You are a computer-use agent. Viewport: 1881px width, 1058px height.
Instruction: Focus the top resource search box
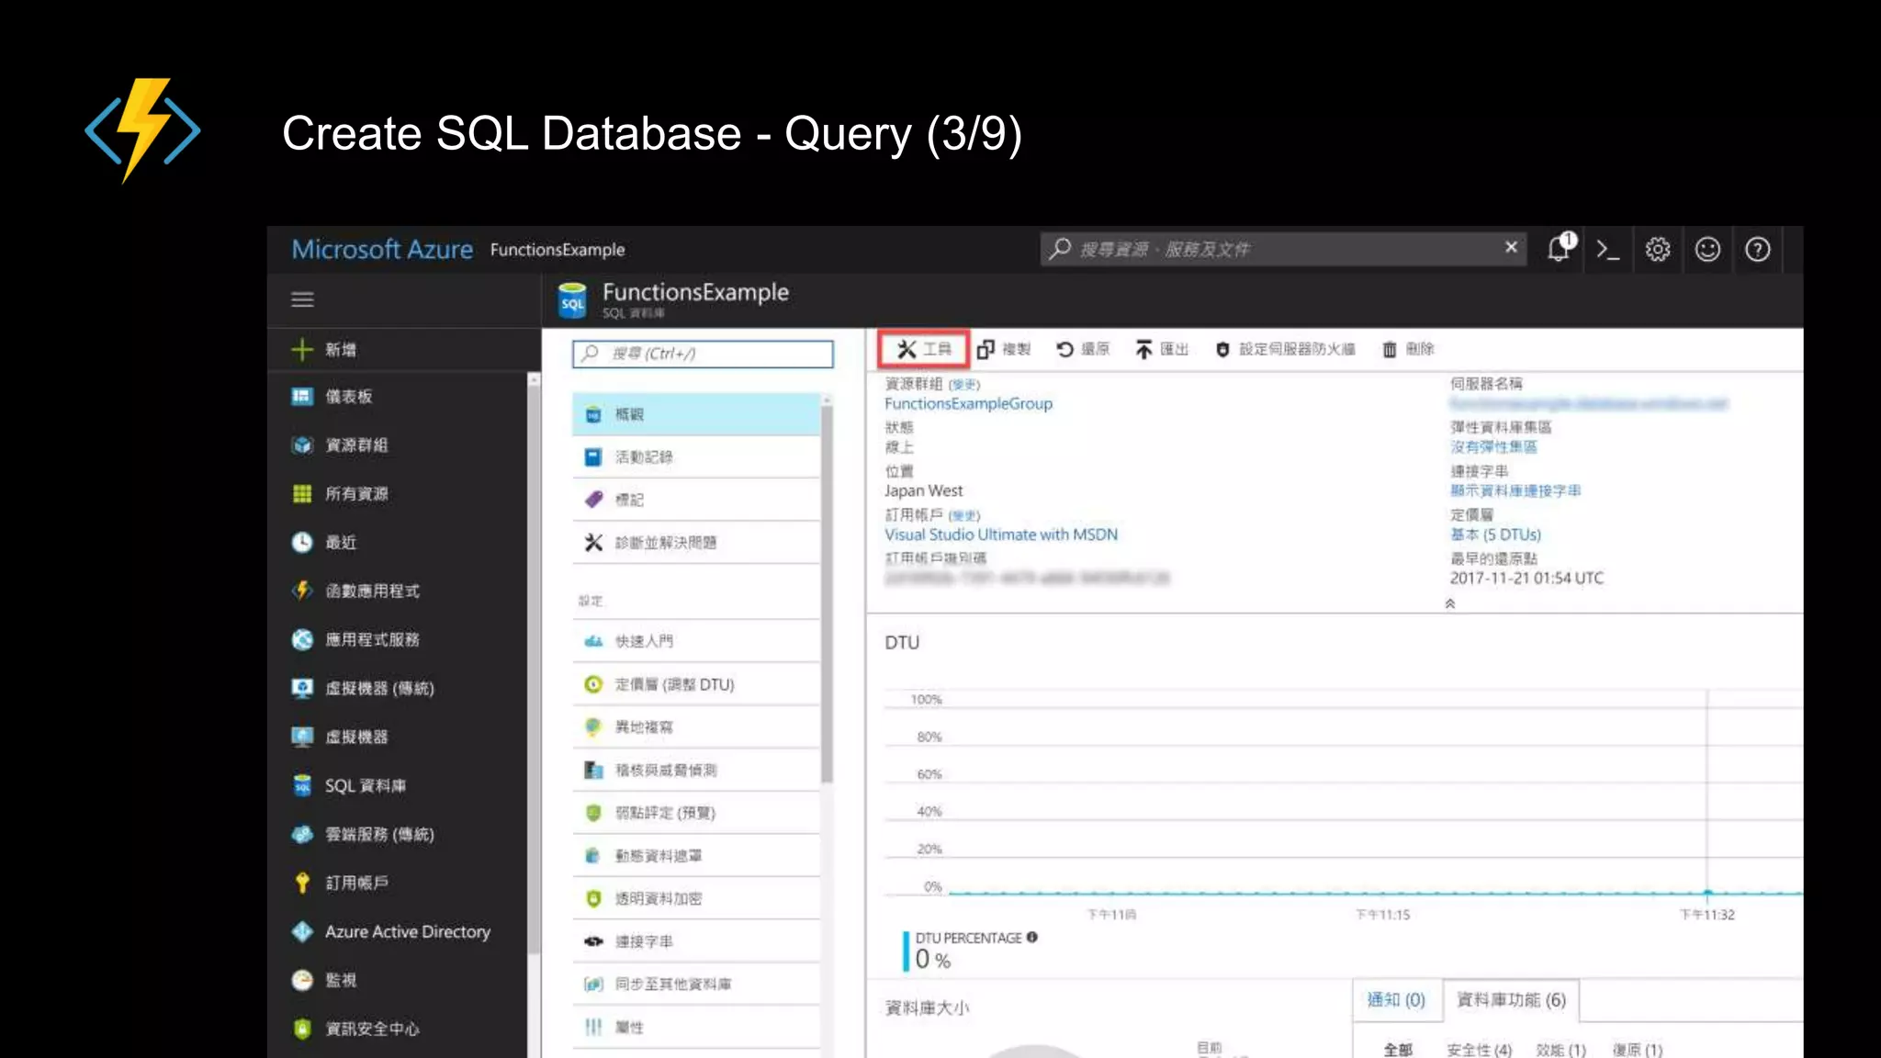[1283, 249]
